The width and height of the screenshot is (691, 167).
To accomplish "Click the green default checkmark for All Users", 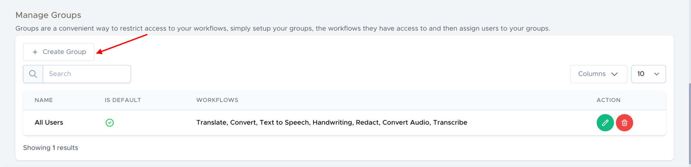I will [x=109, y=123].
